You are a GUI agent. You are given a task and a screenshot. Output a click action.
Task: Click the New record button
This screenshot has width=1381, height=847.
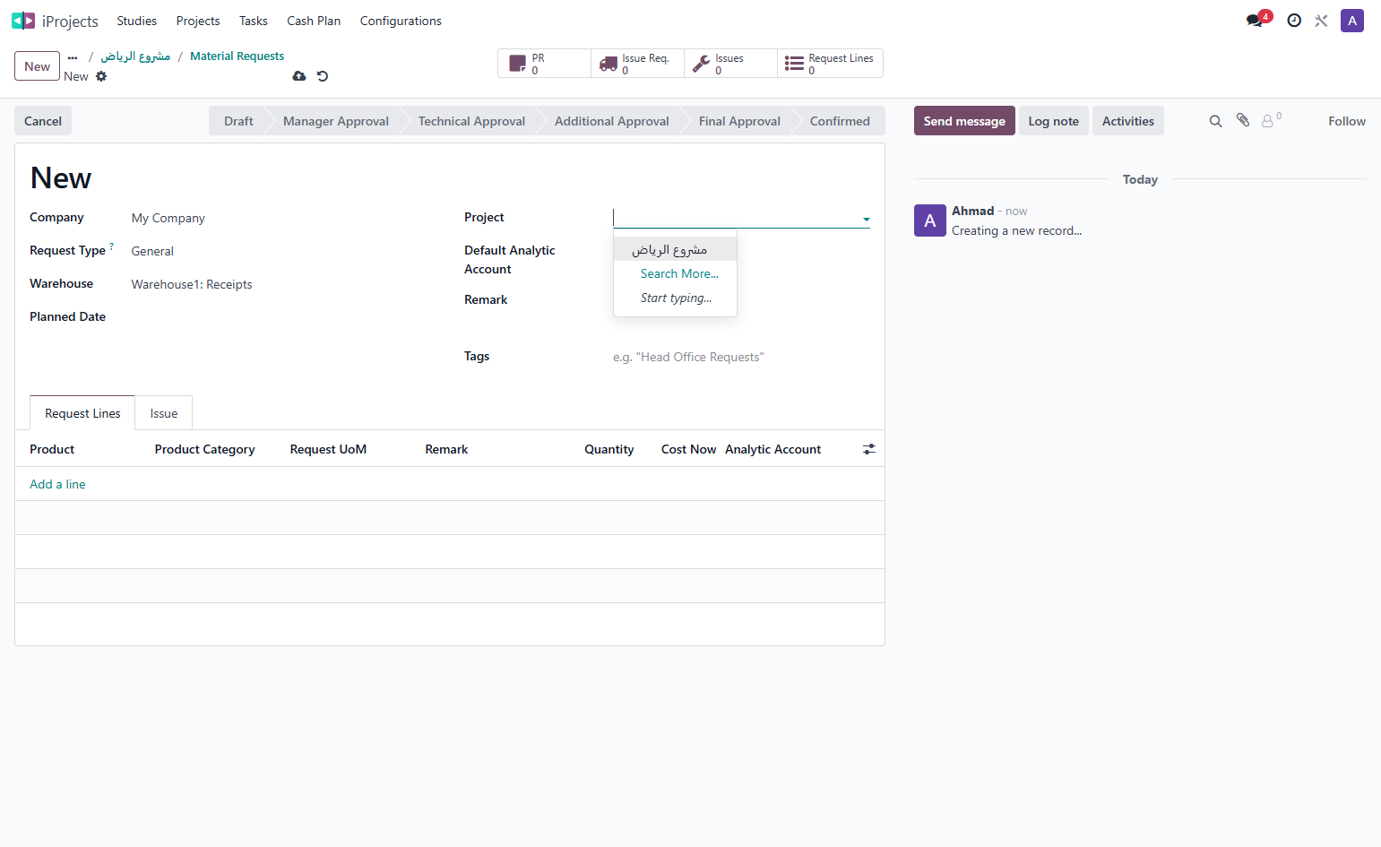pyautogui.click(x=38, y=66)
